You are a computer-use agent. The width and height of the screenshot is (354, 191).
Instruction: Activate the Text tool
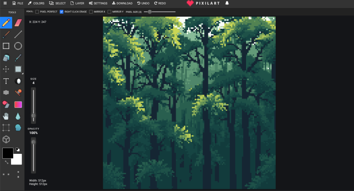[x=6, y=81]
